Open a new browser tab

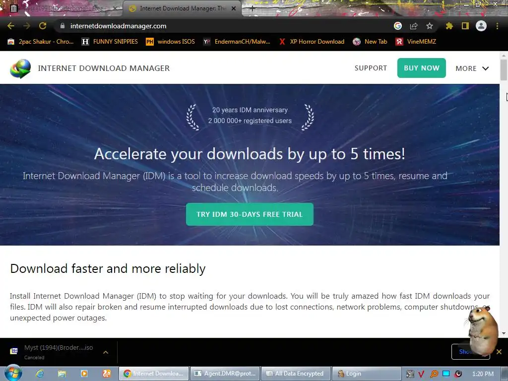click(253, 8)
